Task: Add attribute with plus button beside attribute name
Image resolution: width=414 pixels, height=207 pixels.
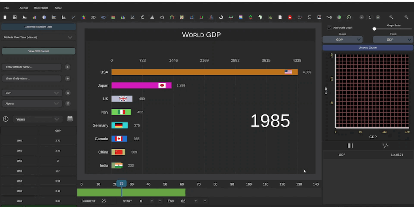Action: tap(68, 67)
